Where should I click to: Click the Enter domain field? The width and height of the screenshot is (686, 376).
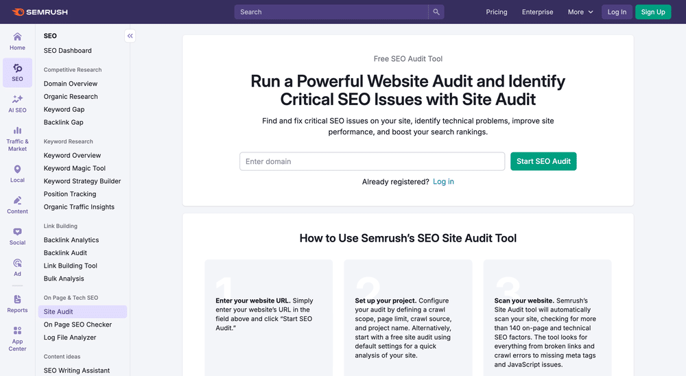(372, 161)
